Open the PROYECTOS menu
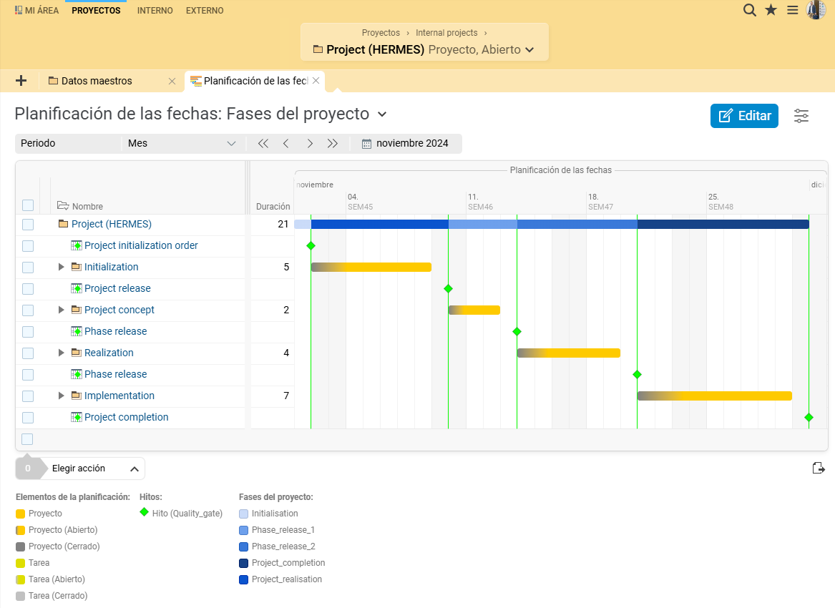 (x=96, y=10)
